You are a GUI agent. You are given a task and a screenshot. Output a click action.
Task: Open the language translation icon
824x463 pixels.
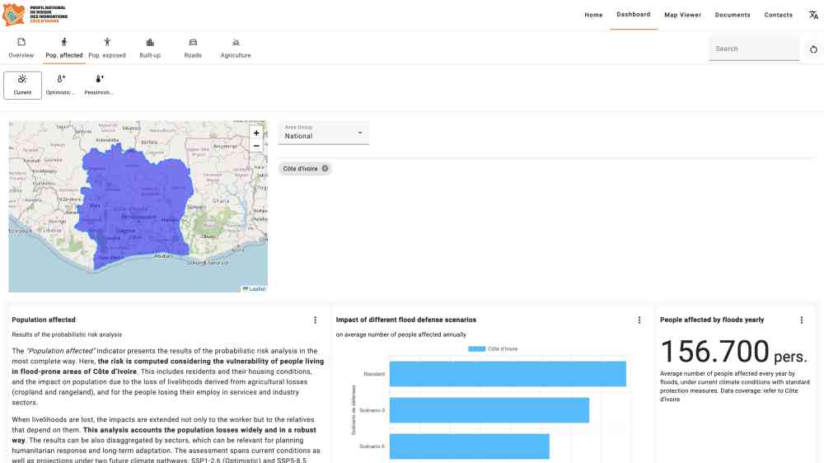tap(813, 15)
